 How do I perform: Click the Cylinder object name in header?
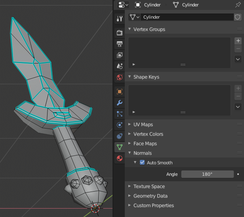click(152, 5)
